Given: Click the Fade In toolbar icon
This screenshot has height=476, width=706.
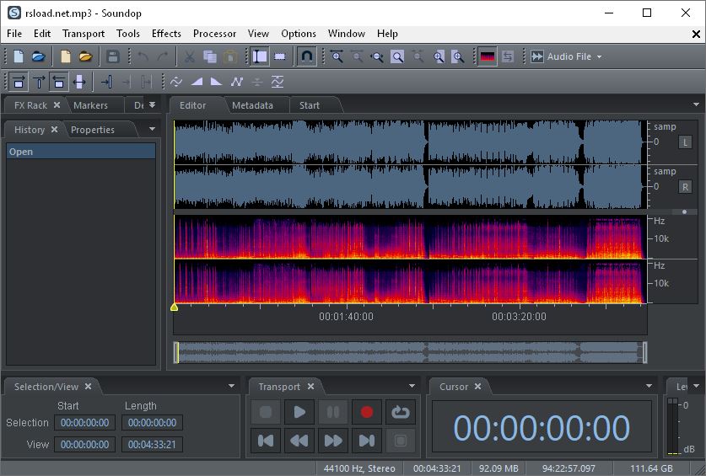Looking at the screenshot, I should click(x=197, y=82).
